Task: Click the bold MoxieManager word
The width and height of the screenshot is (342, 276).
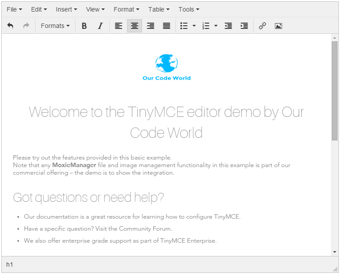Action: pyautogui.click(x=74, y=165)
